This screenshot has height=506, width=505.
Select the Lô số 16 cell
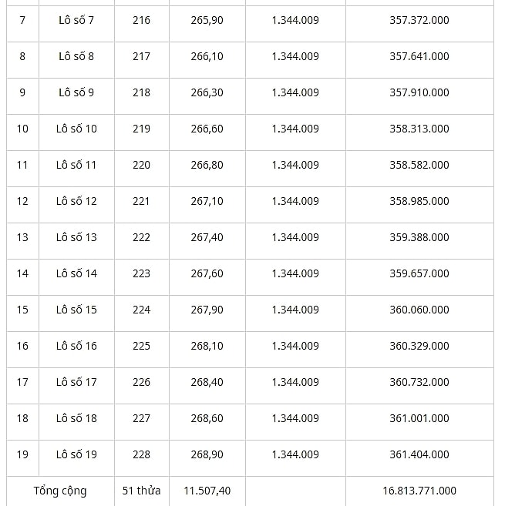tap(76, 346)
